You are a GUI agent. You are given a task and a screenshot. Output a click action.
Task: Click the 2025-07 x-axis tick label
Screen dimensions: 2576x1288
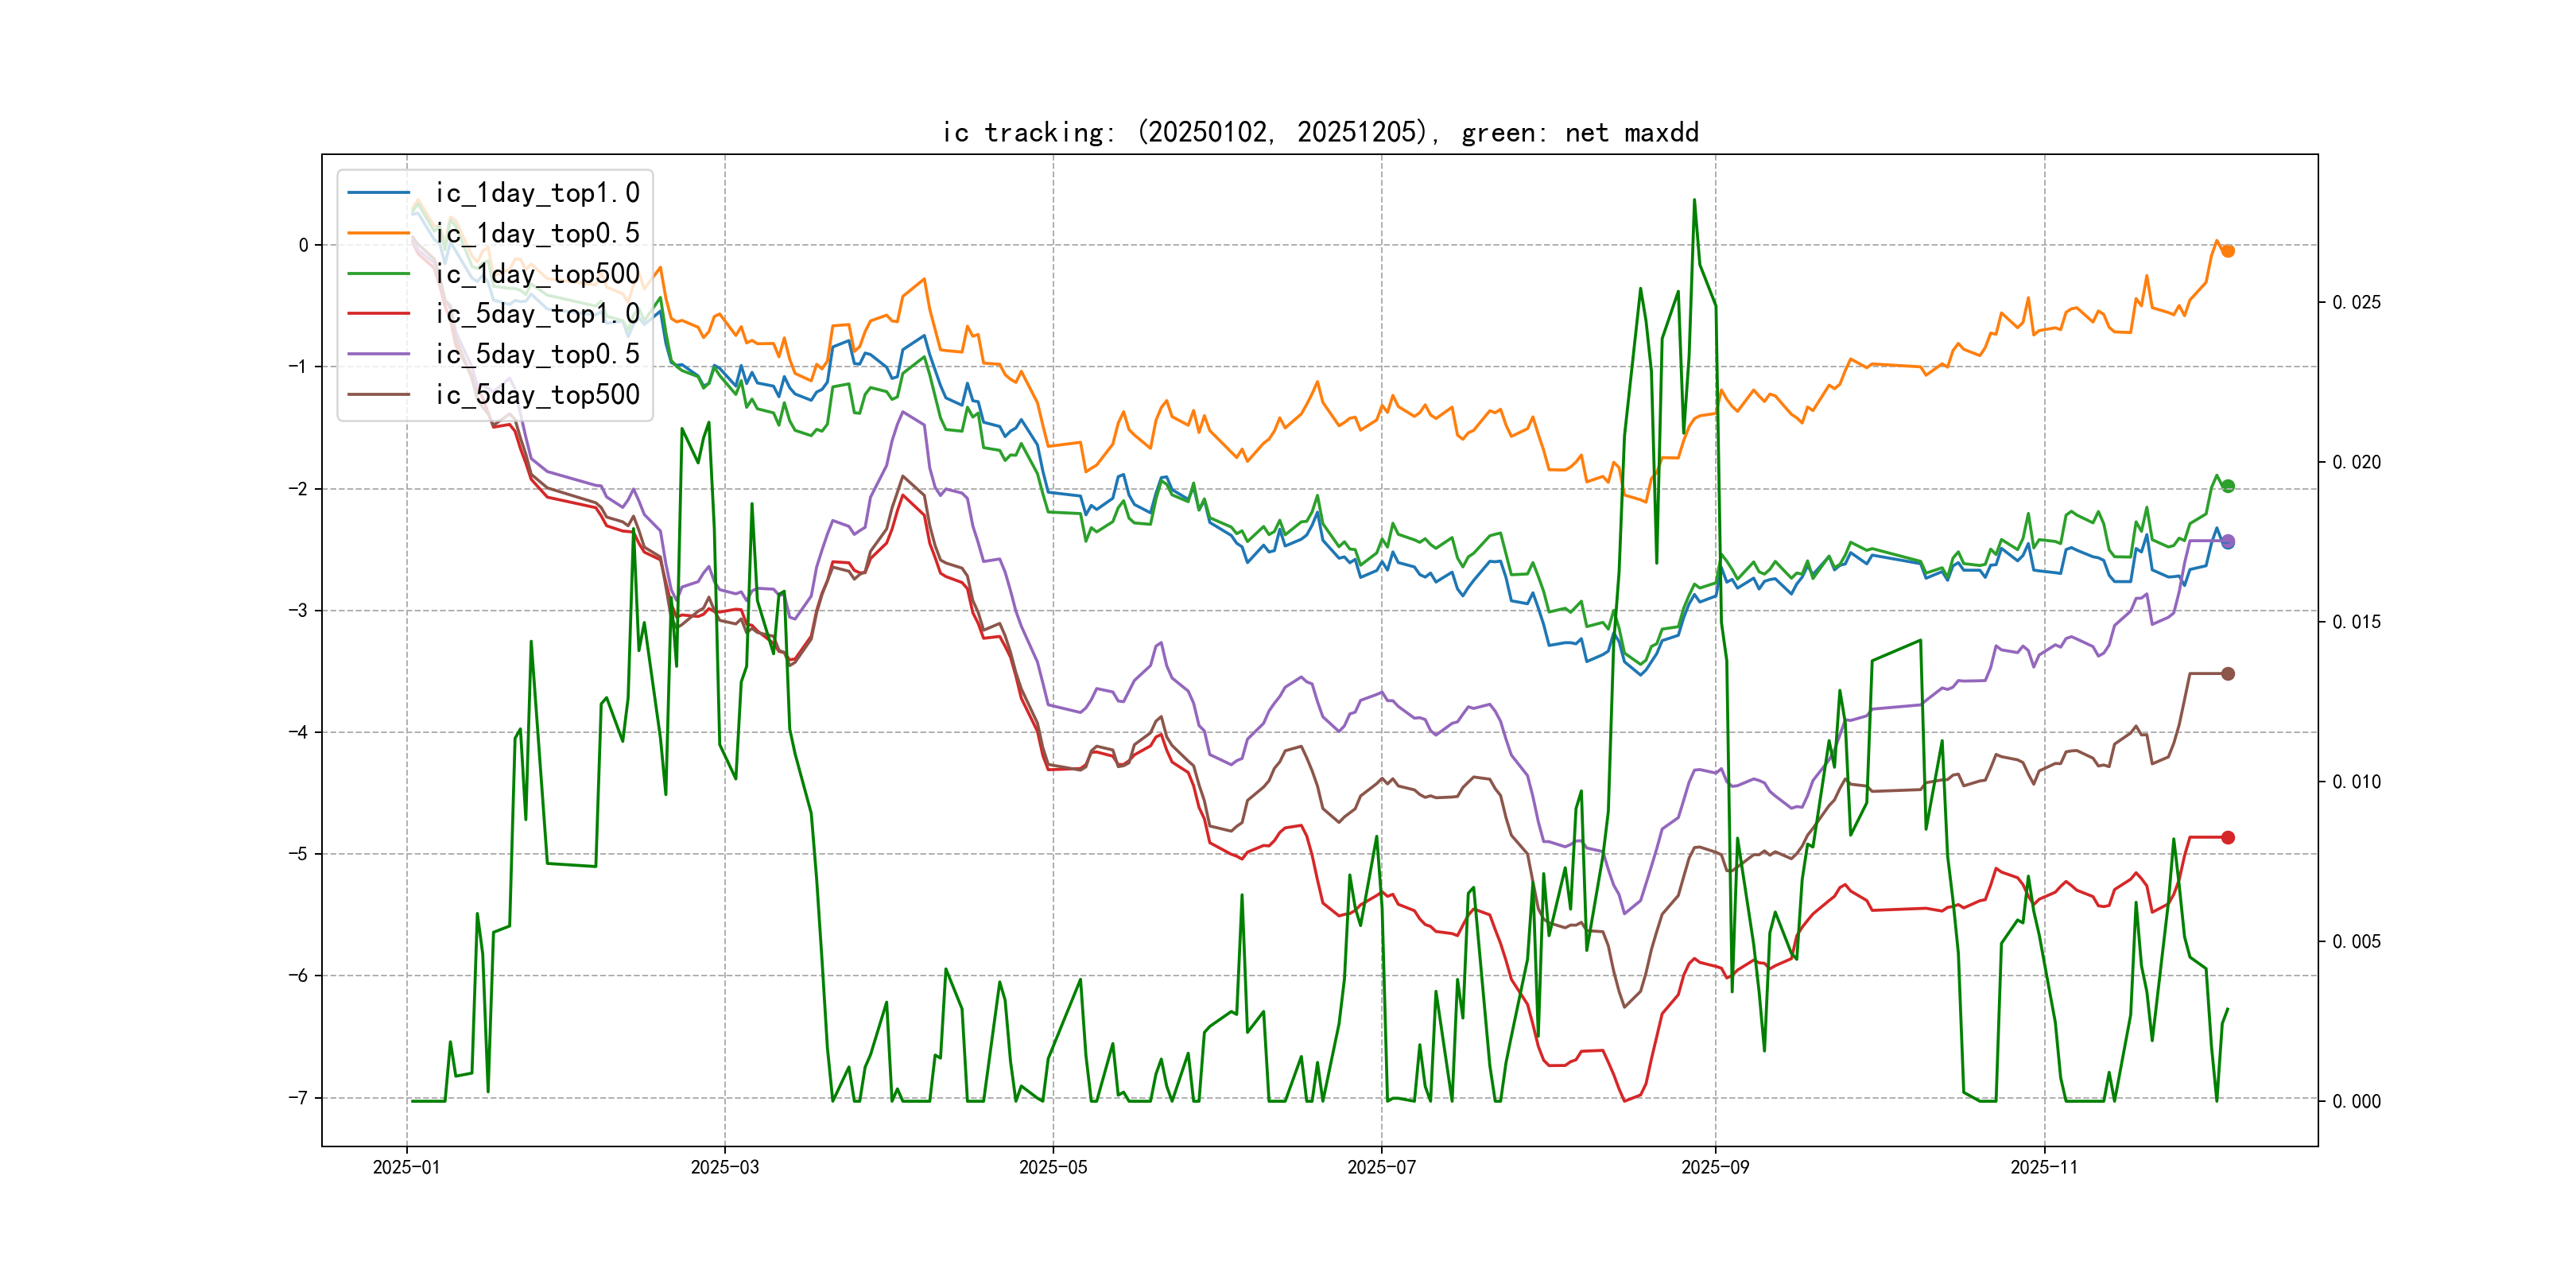(x=1381, y=1167)
